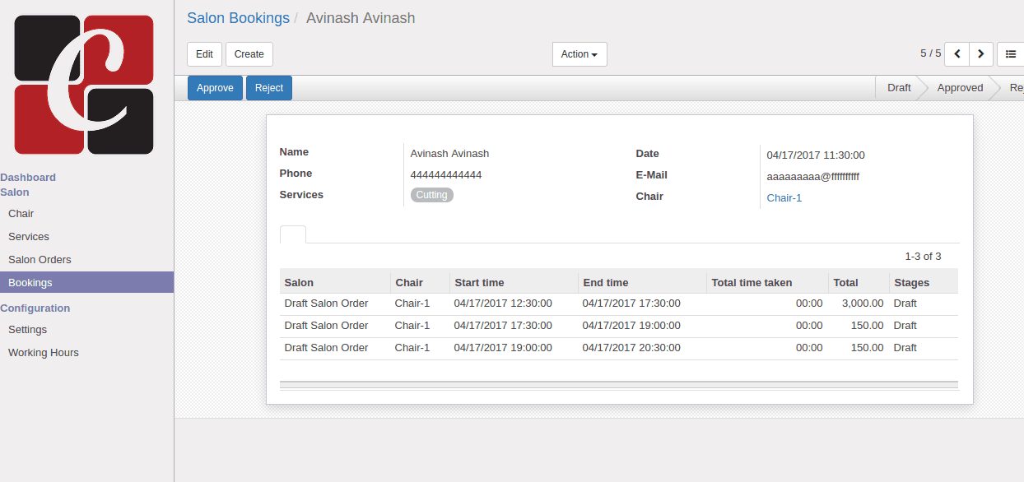Switch to list view icon

click(1011, 54)
